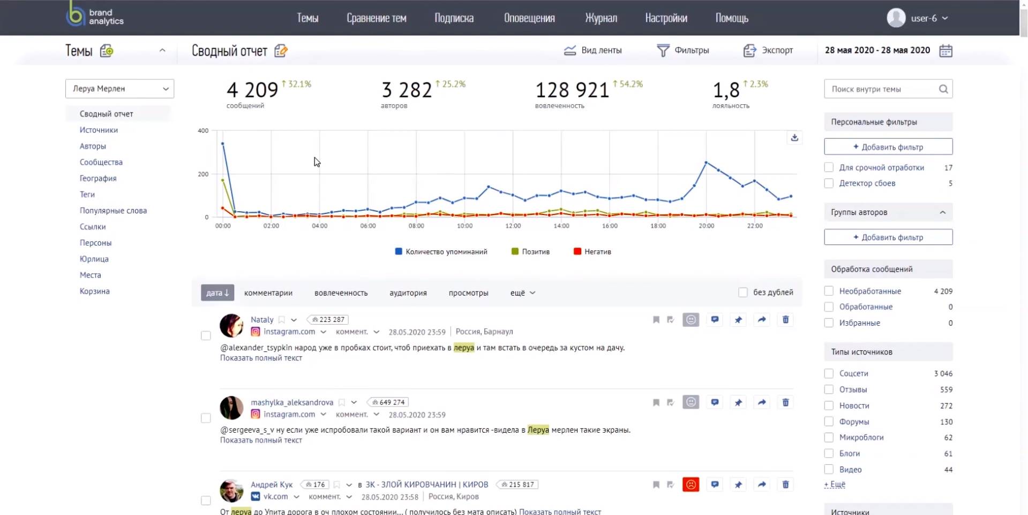Share the Nataly post arrow icon
The image size is (1028, 515).
[x=762, y=320]
